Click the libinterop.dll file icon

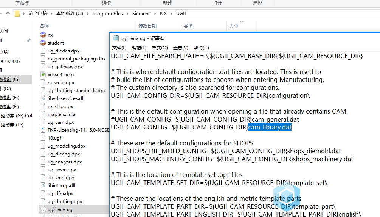coord(43,186)
